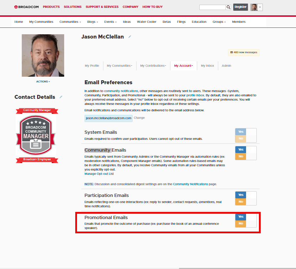Click into the header search field

213,7
